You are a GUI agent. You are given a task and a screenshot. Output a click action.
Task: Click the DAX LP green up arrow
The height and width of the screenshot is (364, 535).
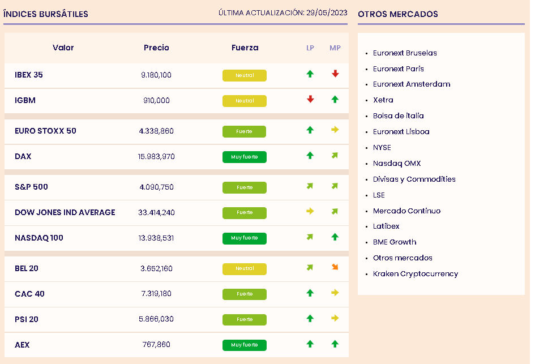310,155
